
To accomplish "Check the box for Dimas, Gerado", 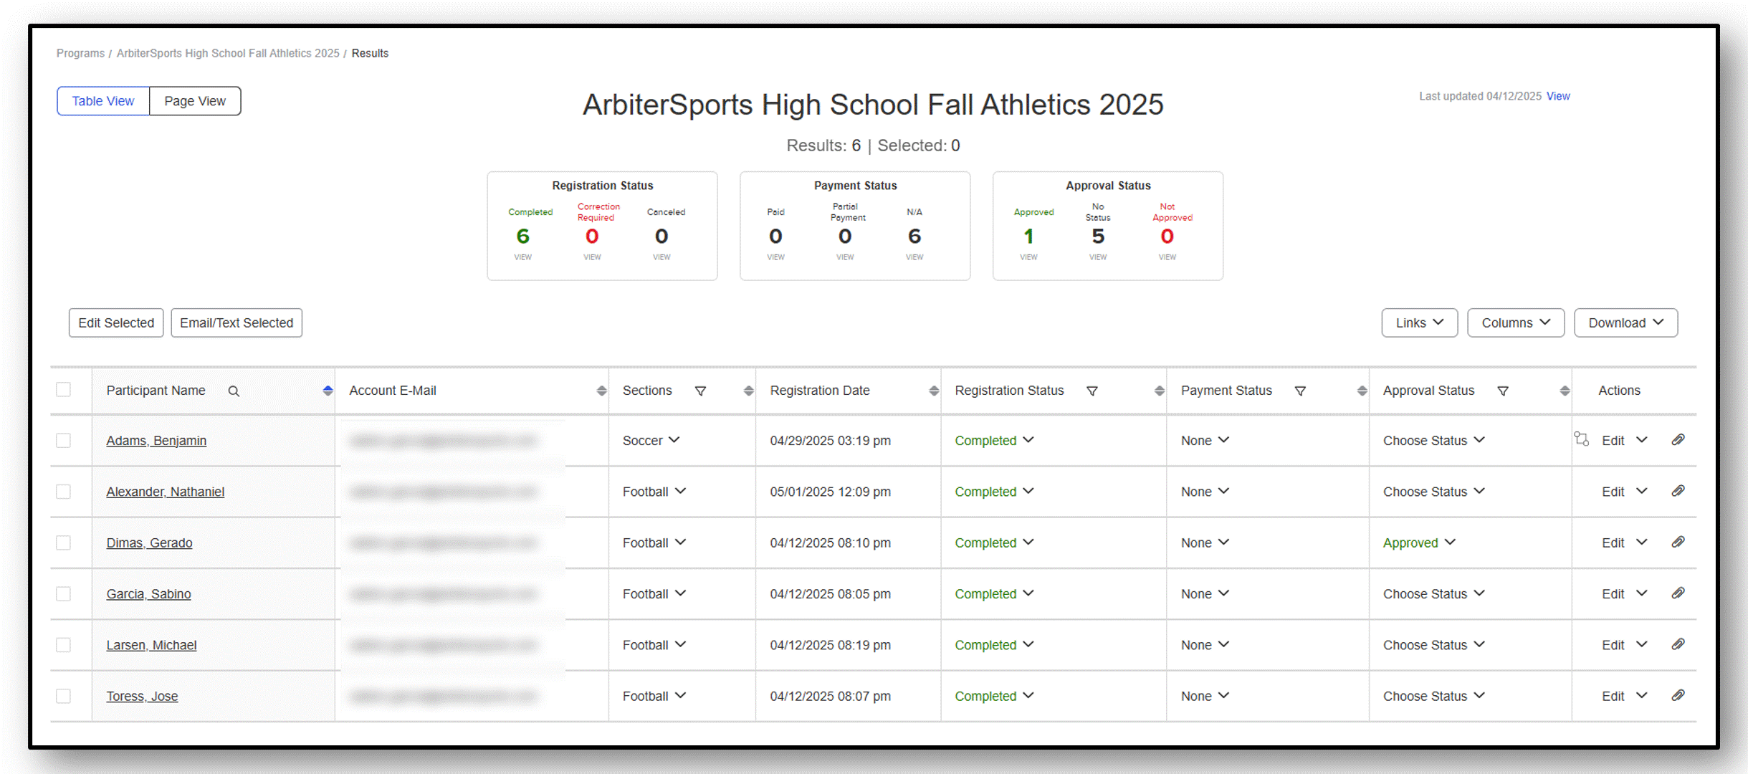I will click(64, 543).
